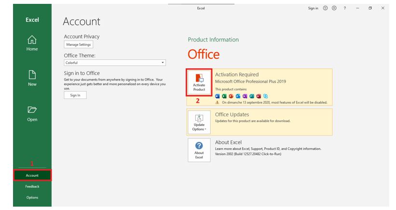Click the Activate Product button
Image resolution: width=396 pixels, height=210 pixels.
point(199,82)
